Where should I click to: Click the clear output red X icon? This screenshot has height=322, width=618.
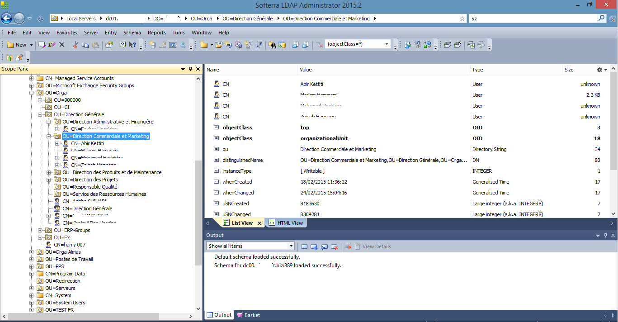tap(348, 246)
